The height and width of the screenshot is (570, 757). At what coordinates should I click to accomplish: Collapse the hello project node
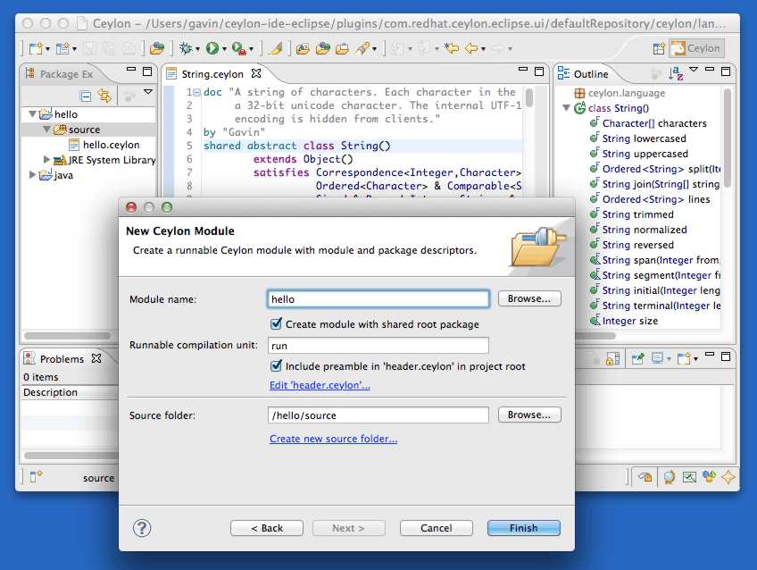(32, 114)
